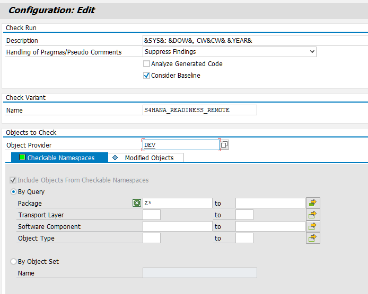
Task: Open value help beside Object Provider field
Action: 225,145
